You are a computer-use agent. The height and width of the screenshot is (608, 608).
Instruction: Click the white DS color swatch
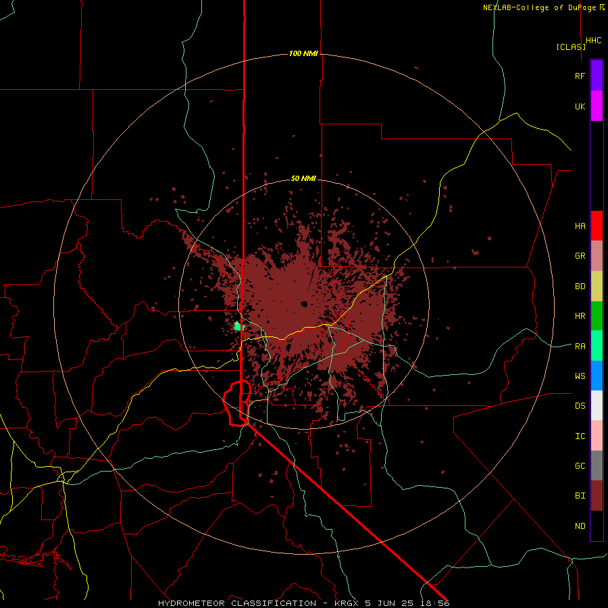point(597,405)
